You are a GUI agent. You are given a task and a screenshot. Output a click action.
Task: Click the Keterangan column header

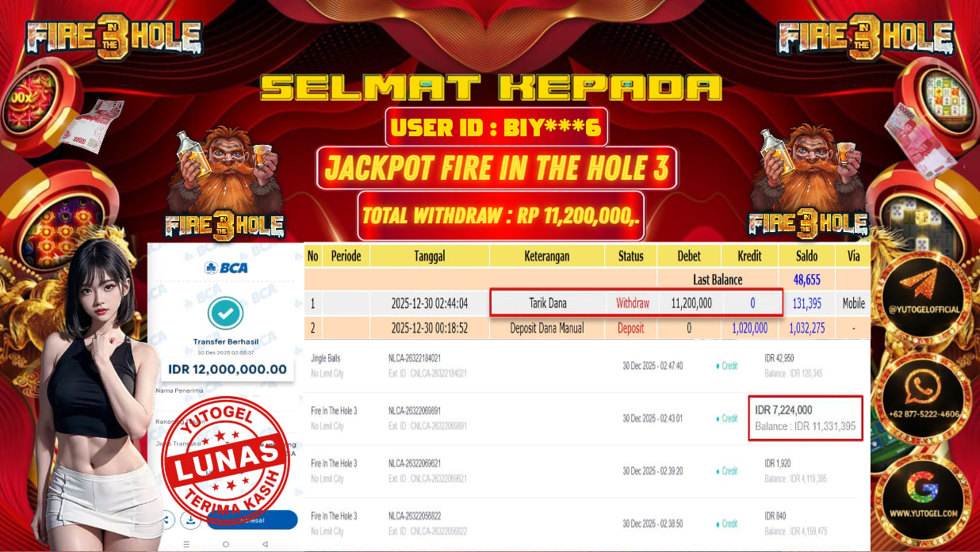click(548, 256)
